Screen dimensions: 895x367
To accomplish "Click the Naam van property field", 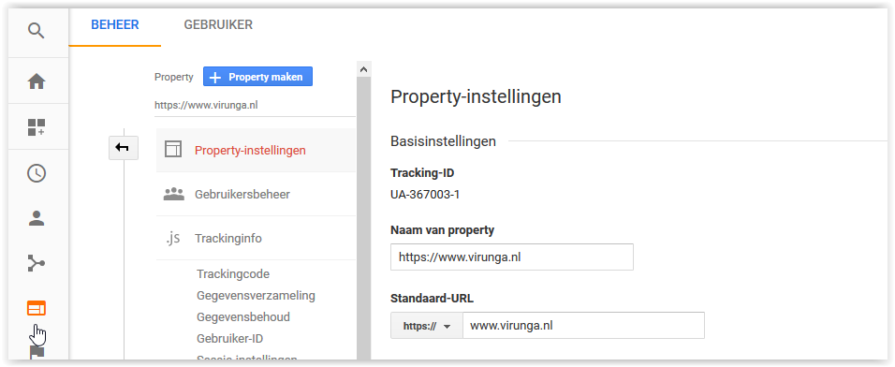I will coord(512,257).
